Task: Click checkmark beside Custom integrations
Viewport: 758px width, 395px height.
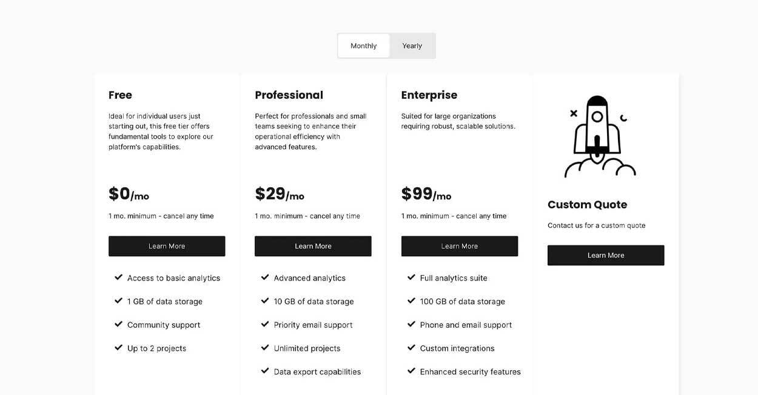Action: click(x=411, y=348)
